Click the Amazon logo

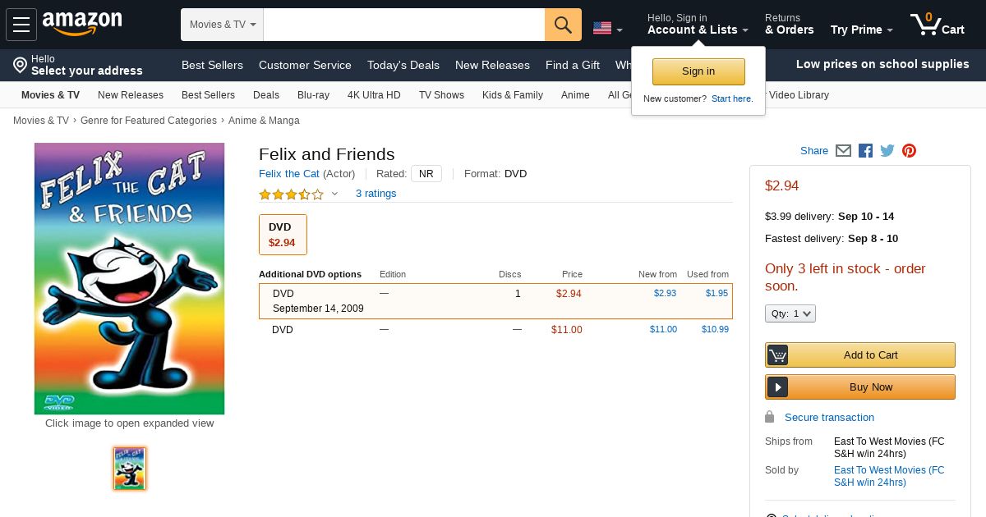click(82, 24)
